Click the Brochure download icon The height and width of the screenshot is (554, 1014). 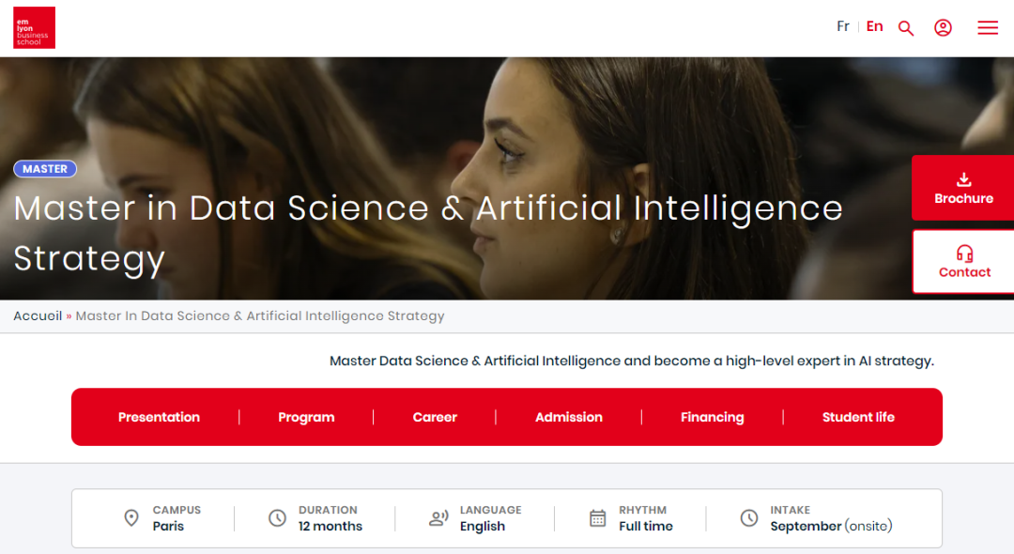point(963,179)
